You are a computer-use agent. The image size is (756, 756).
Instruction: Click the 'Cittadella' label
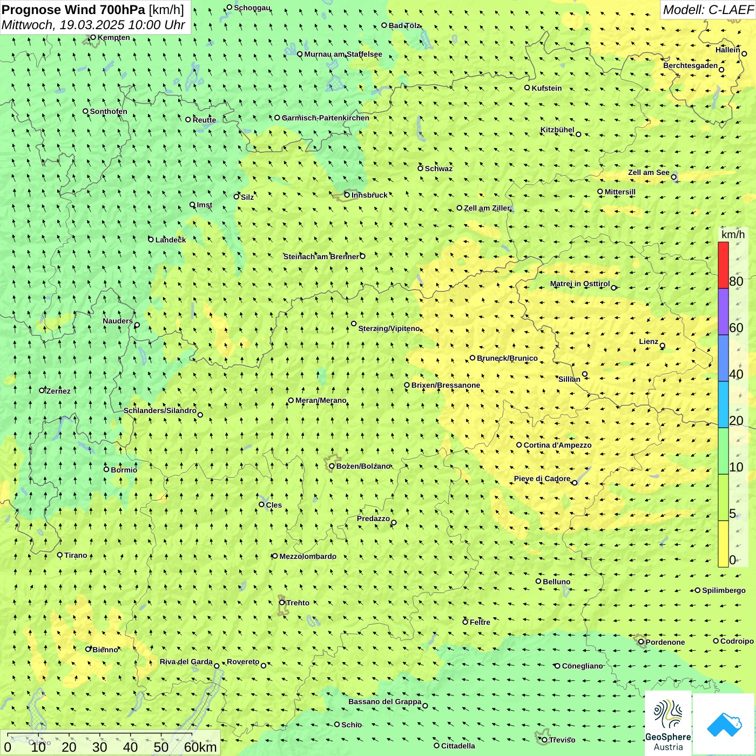(x=458, y=746)
